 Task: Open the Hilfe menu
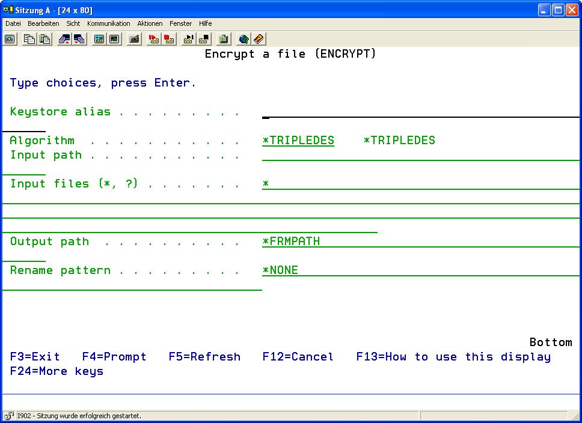click(x=205, y=23)
